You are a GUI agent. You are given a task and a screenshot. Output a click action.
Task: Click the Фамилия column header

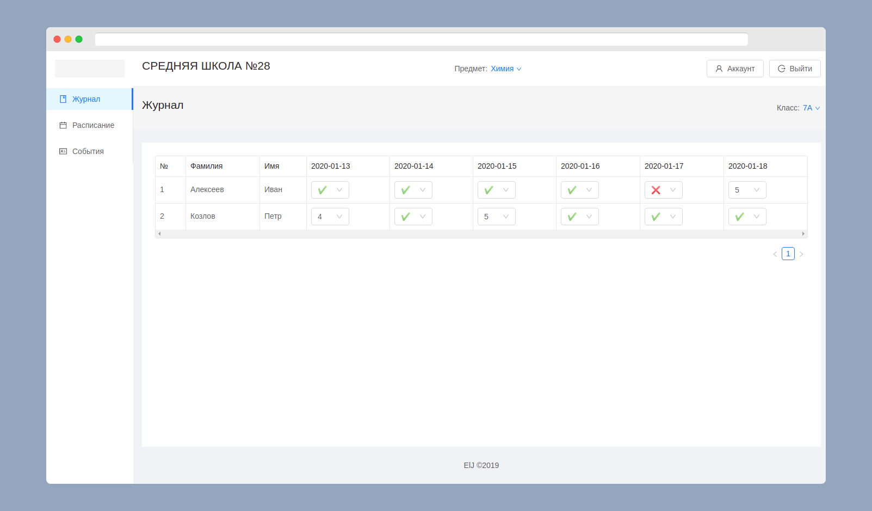click(x=222, y=166)
